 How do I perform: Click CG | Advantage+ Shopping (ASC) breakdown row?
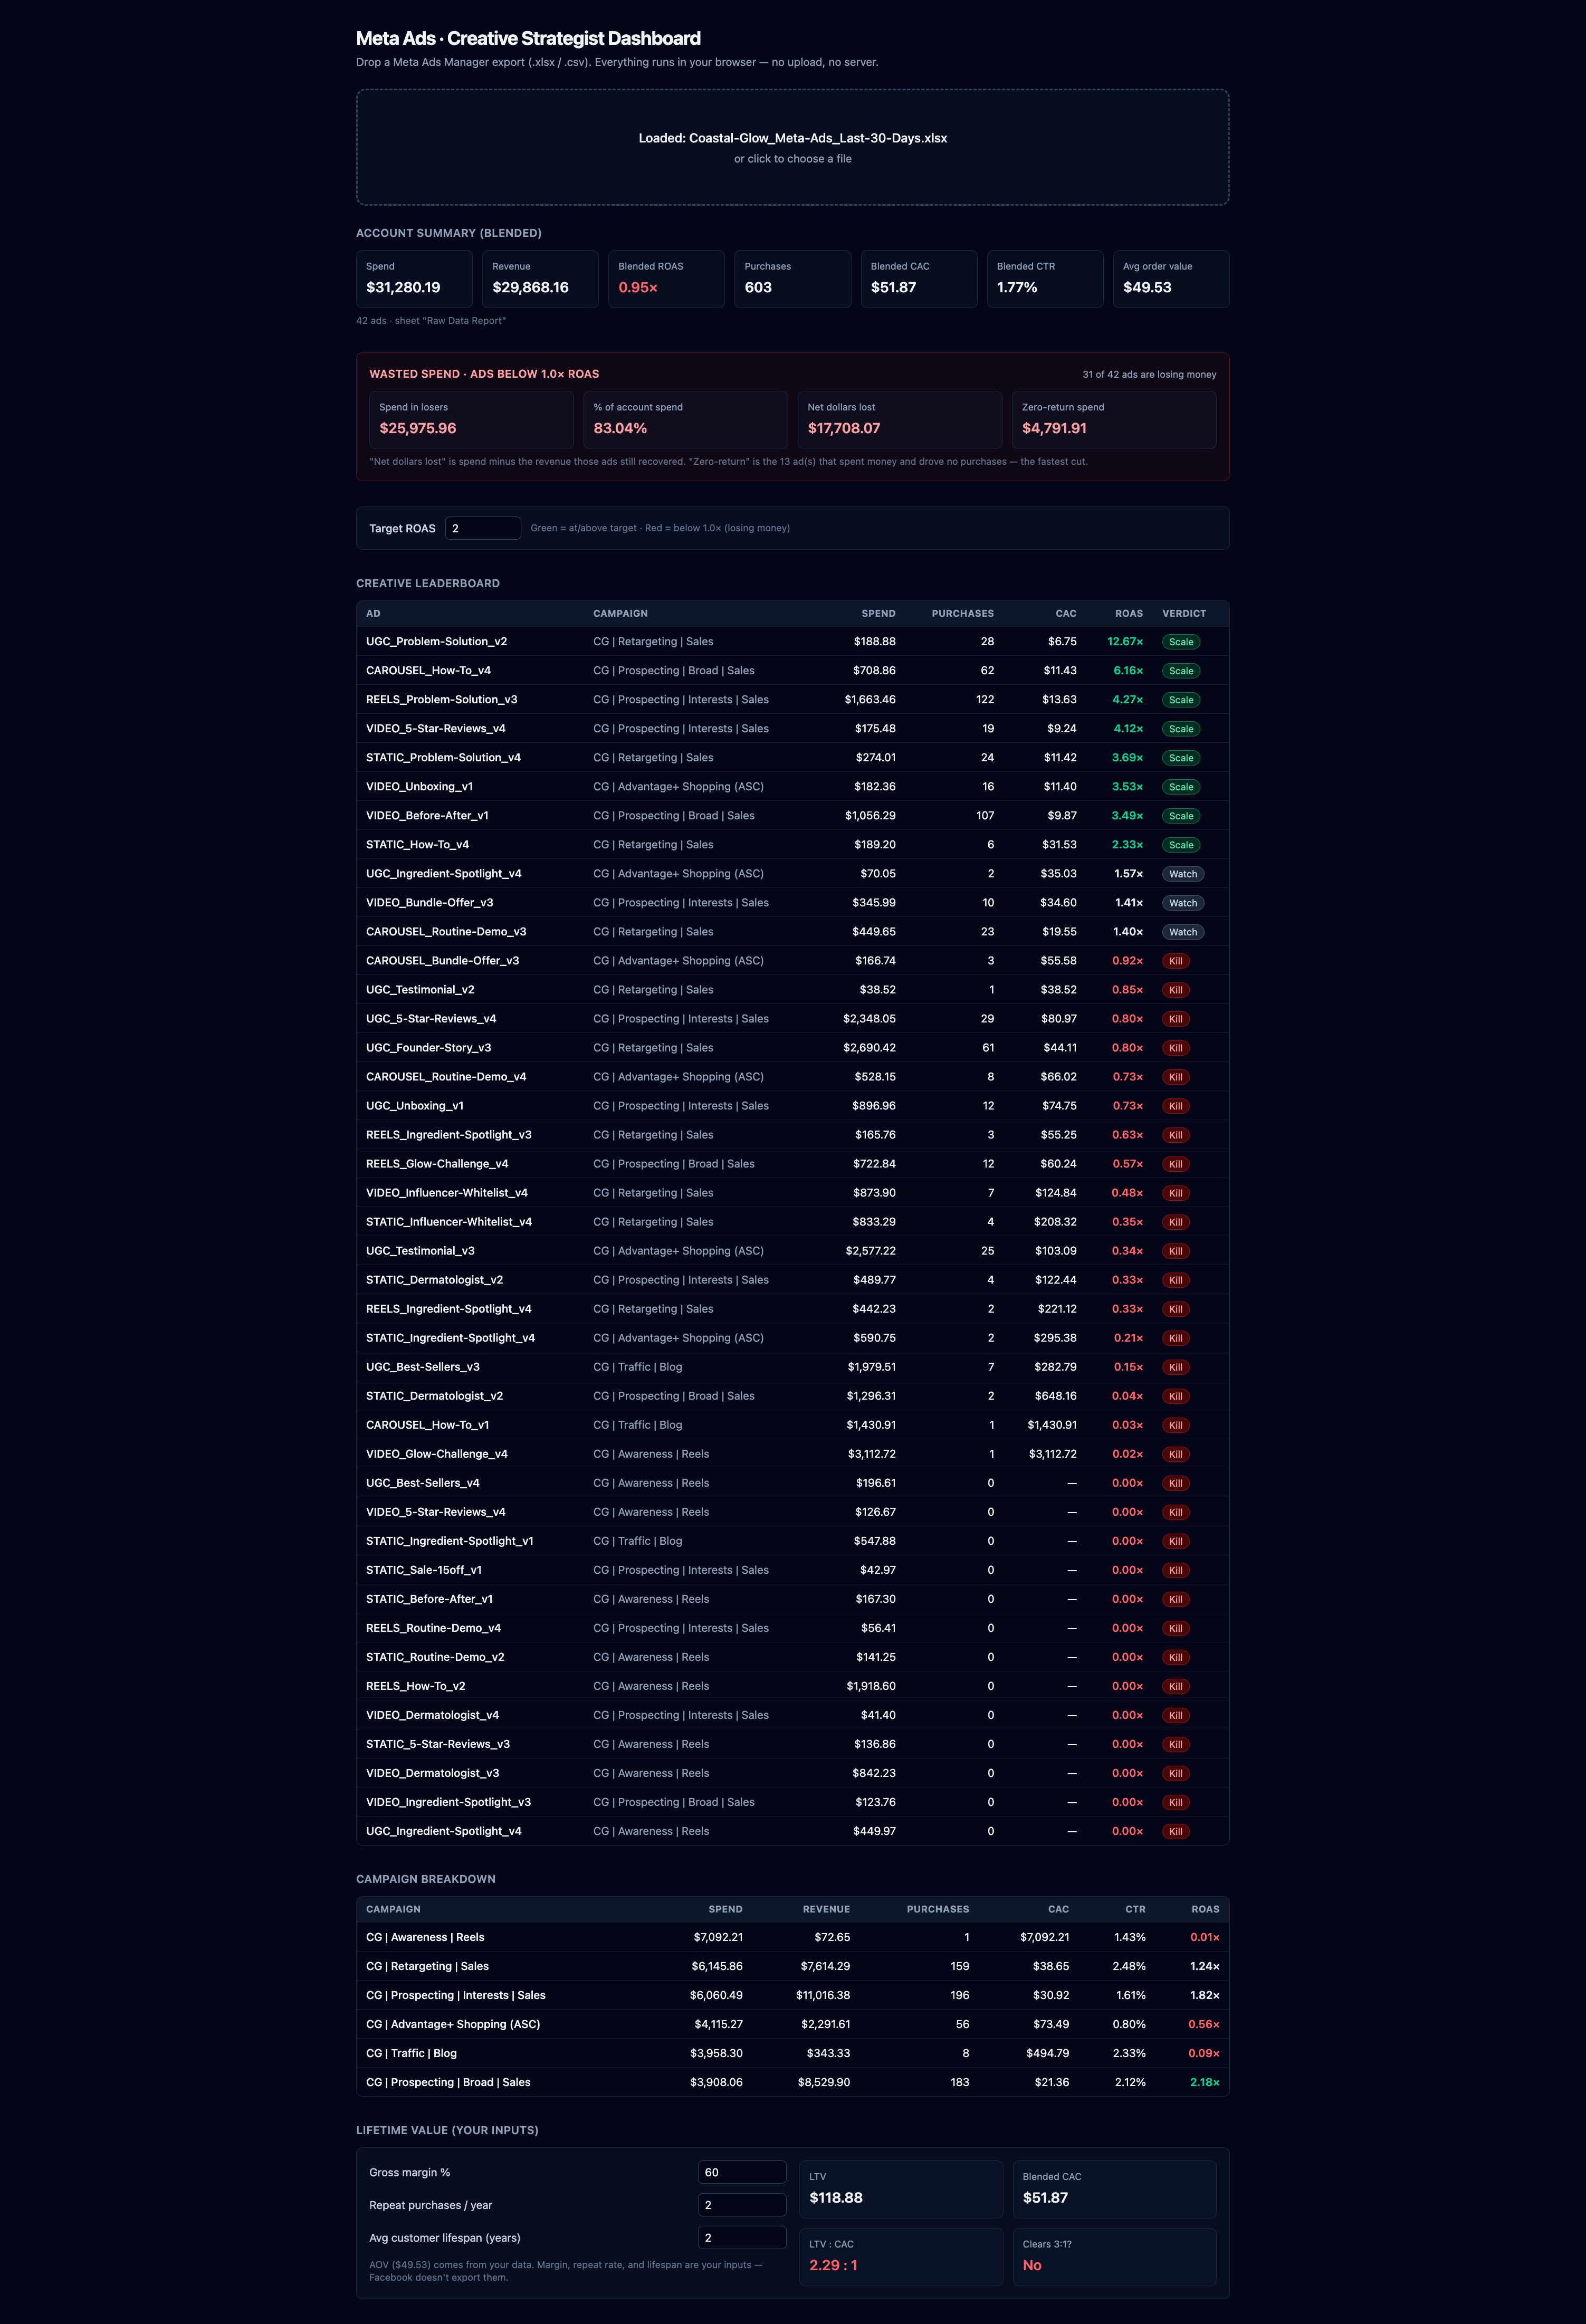click(x=792, y=2024)
